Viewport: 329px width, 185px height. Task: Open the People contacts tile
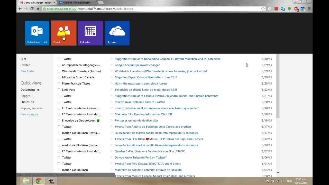64,33
